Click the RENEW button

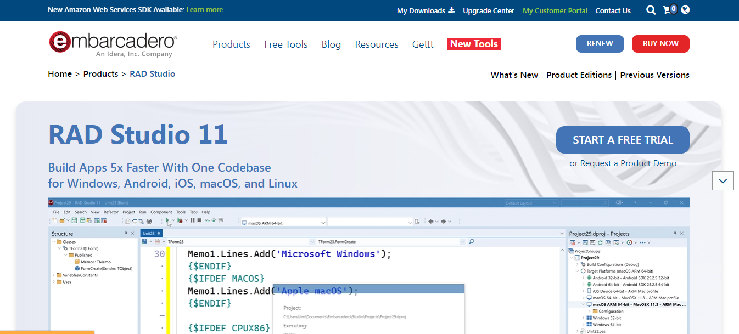[600, 44]
